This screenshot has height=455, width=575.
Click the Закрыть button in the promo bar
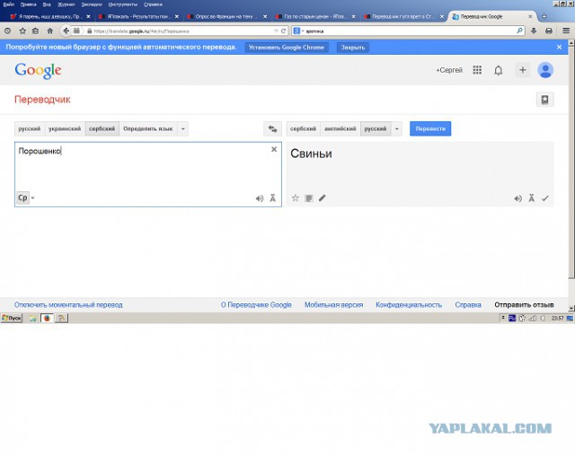(353, 48)
